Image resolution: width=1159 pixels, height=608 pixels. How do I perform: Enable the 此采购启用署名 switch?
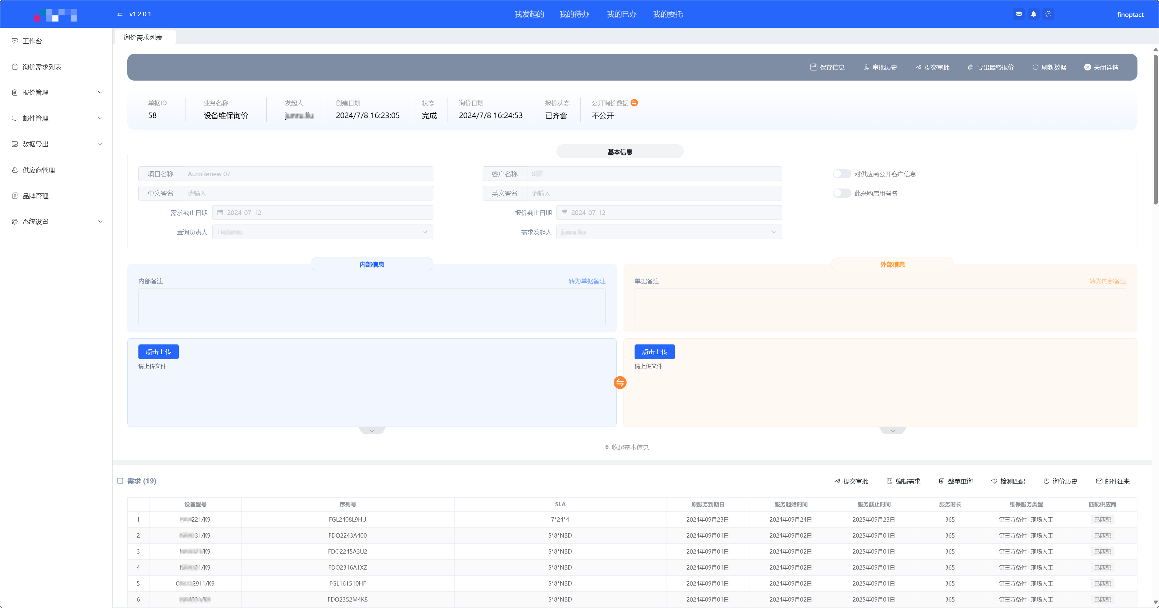841,193
